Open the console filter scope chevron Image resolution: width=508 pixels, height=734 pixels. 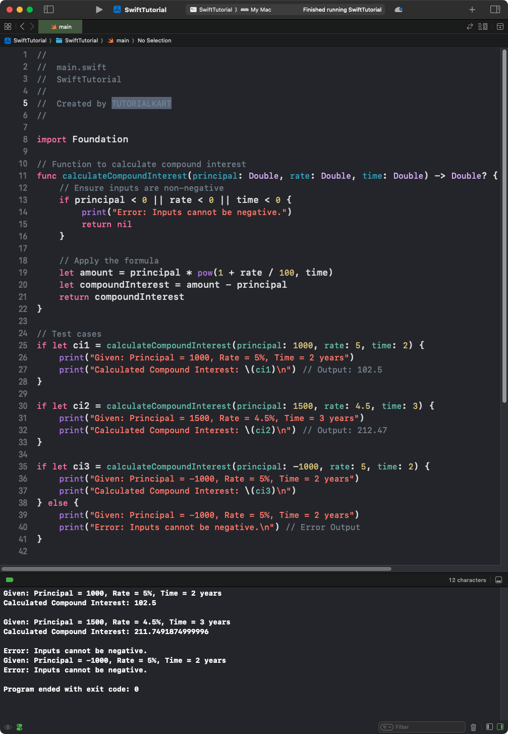point(386,726)
